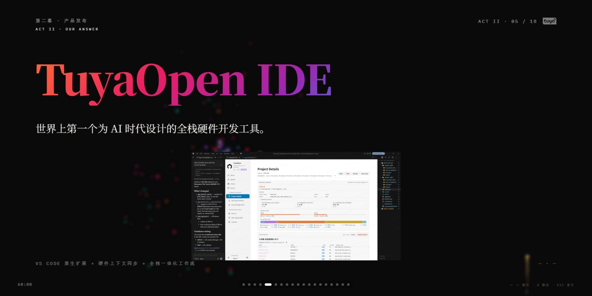
Task: Click the chat message input field
Action: [x=208, y=255]
